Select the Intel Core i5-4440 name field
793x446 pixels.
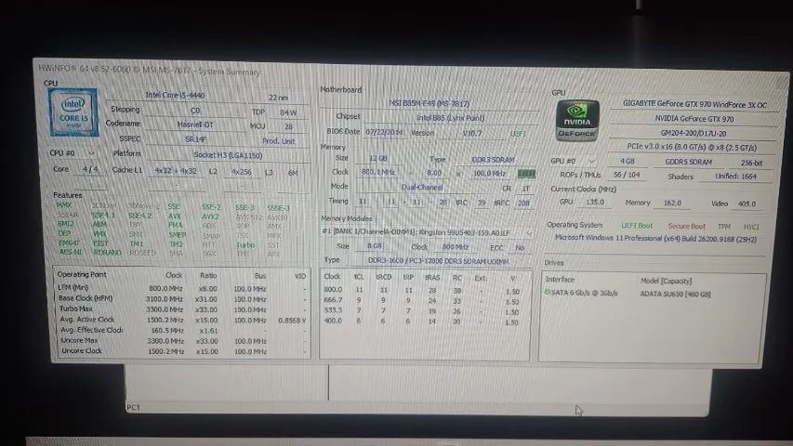[175, 95]
